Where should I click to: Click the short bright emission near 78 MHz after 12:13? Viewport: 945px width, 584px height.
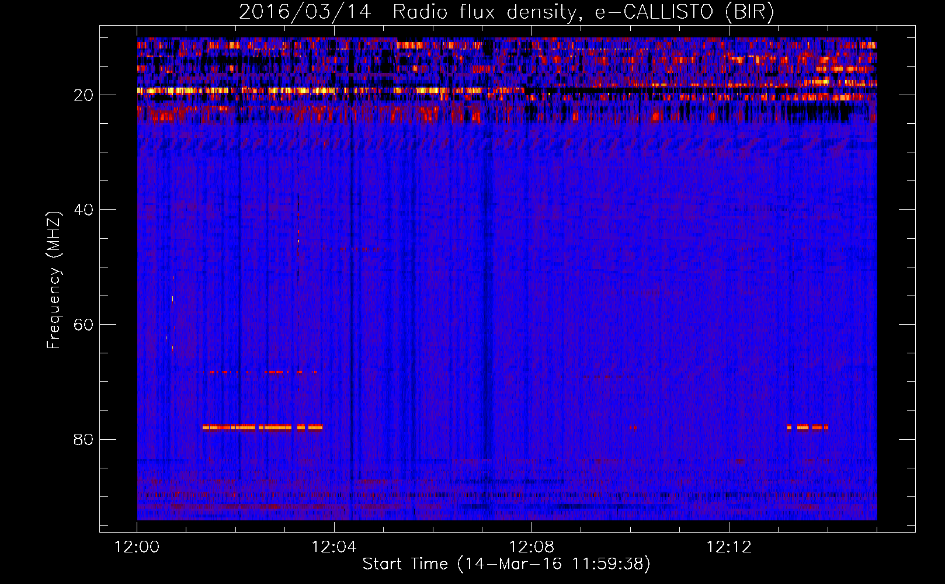[x=808, y=427]
